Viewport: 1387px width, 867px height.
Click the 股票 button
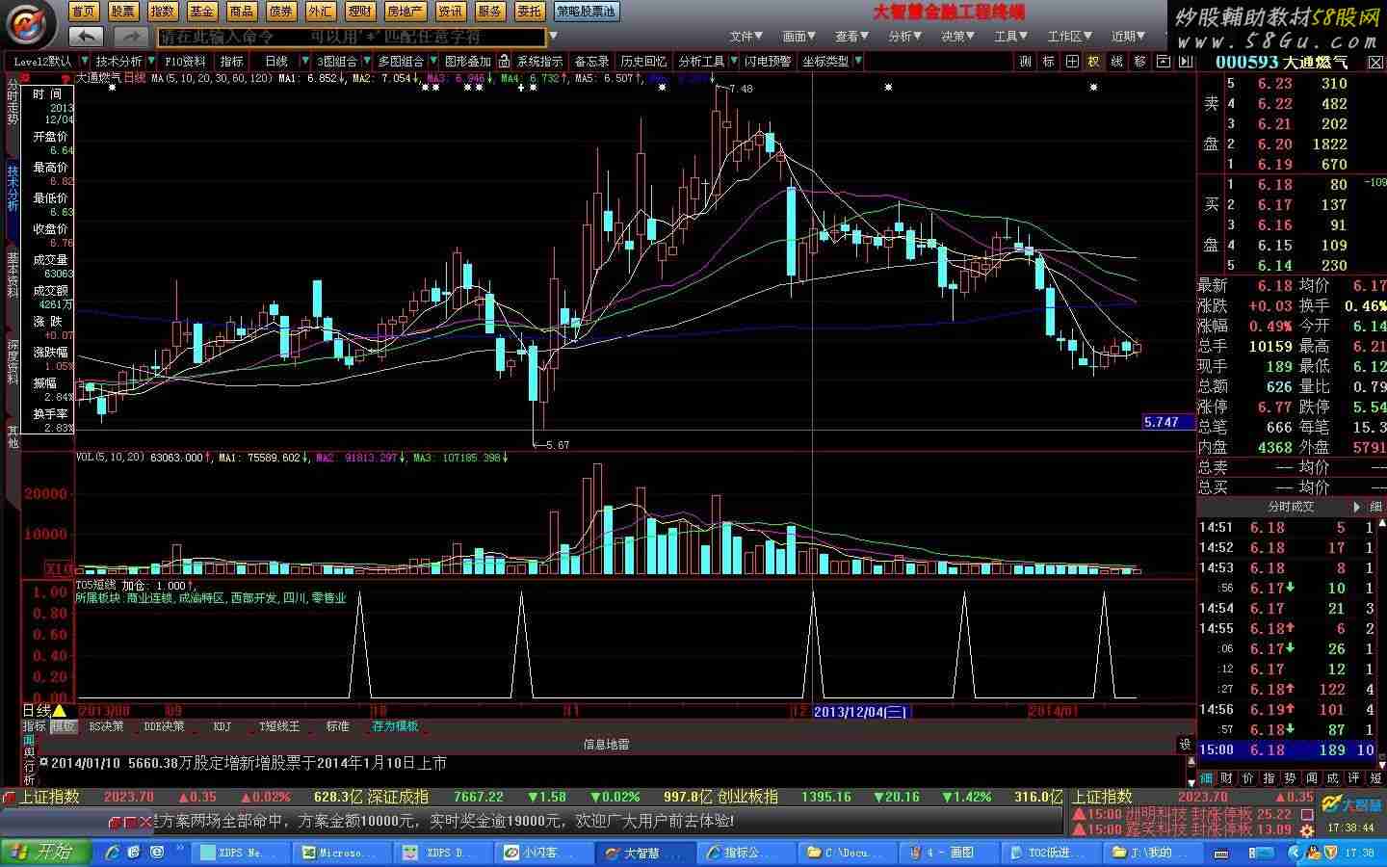[123, 12]
